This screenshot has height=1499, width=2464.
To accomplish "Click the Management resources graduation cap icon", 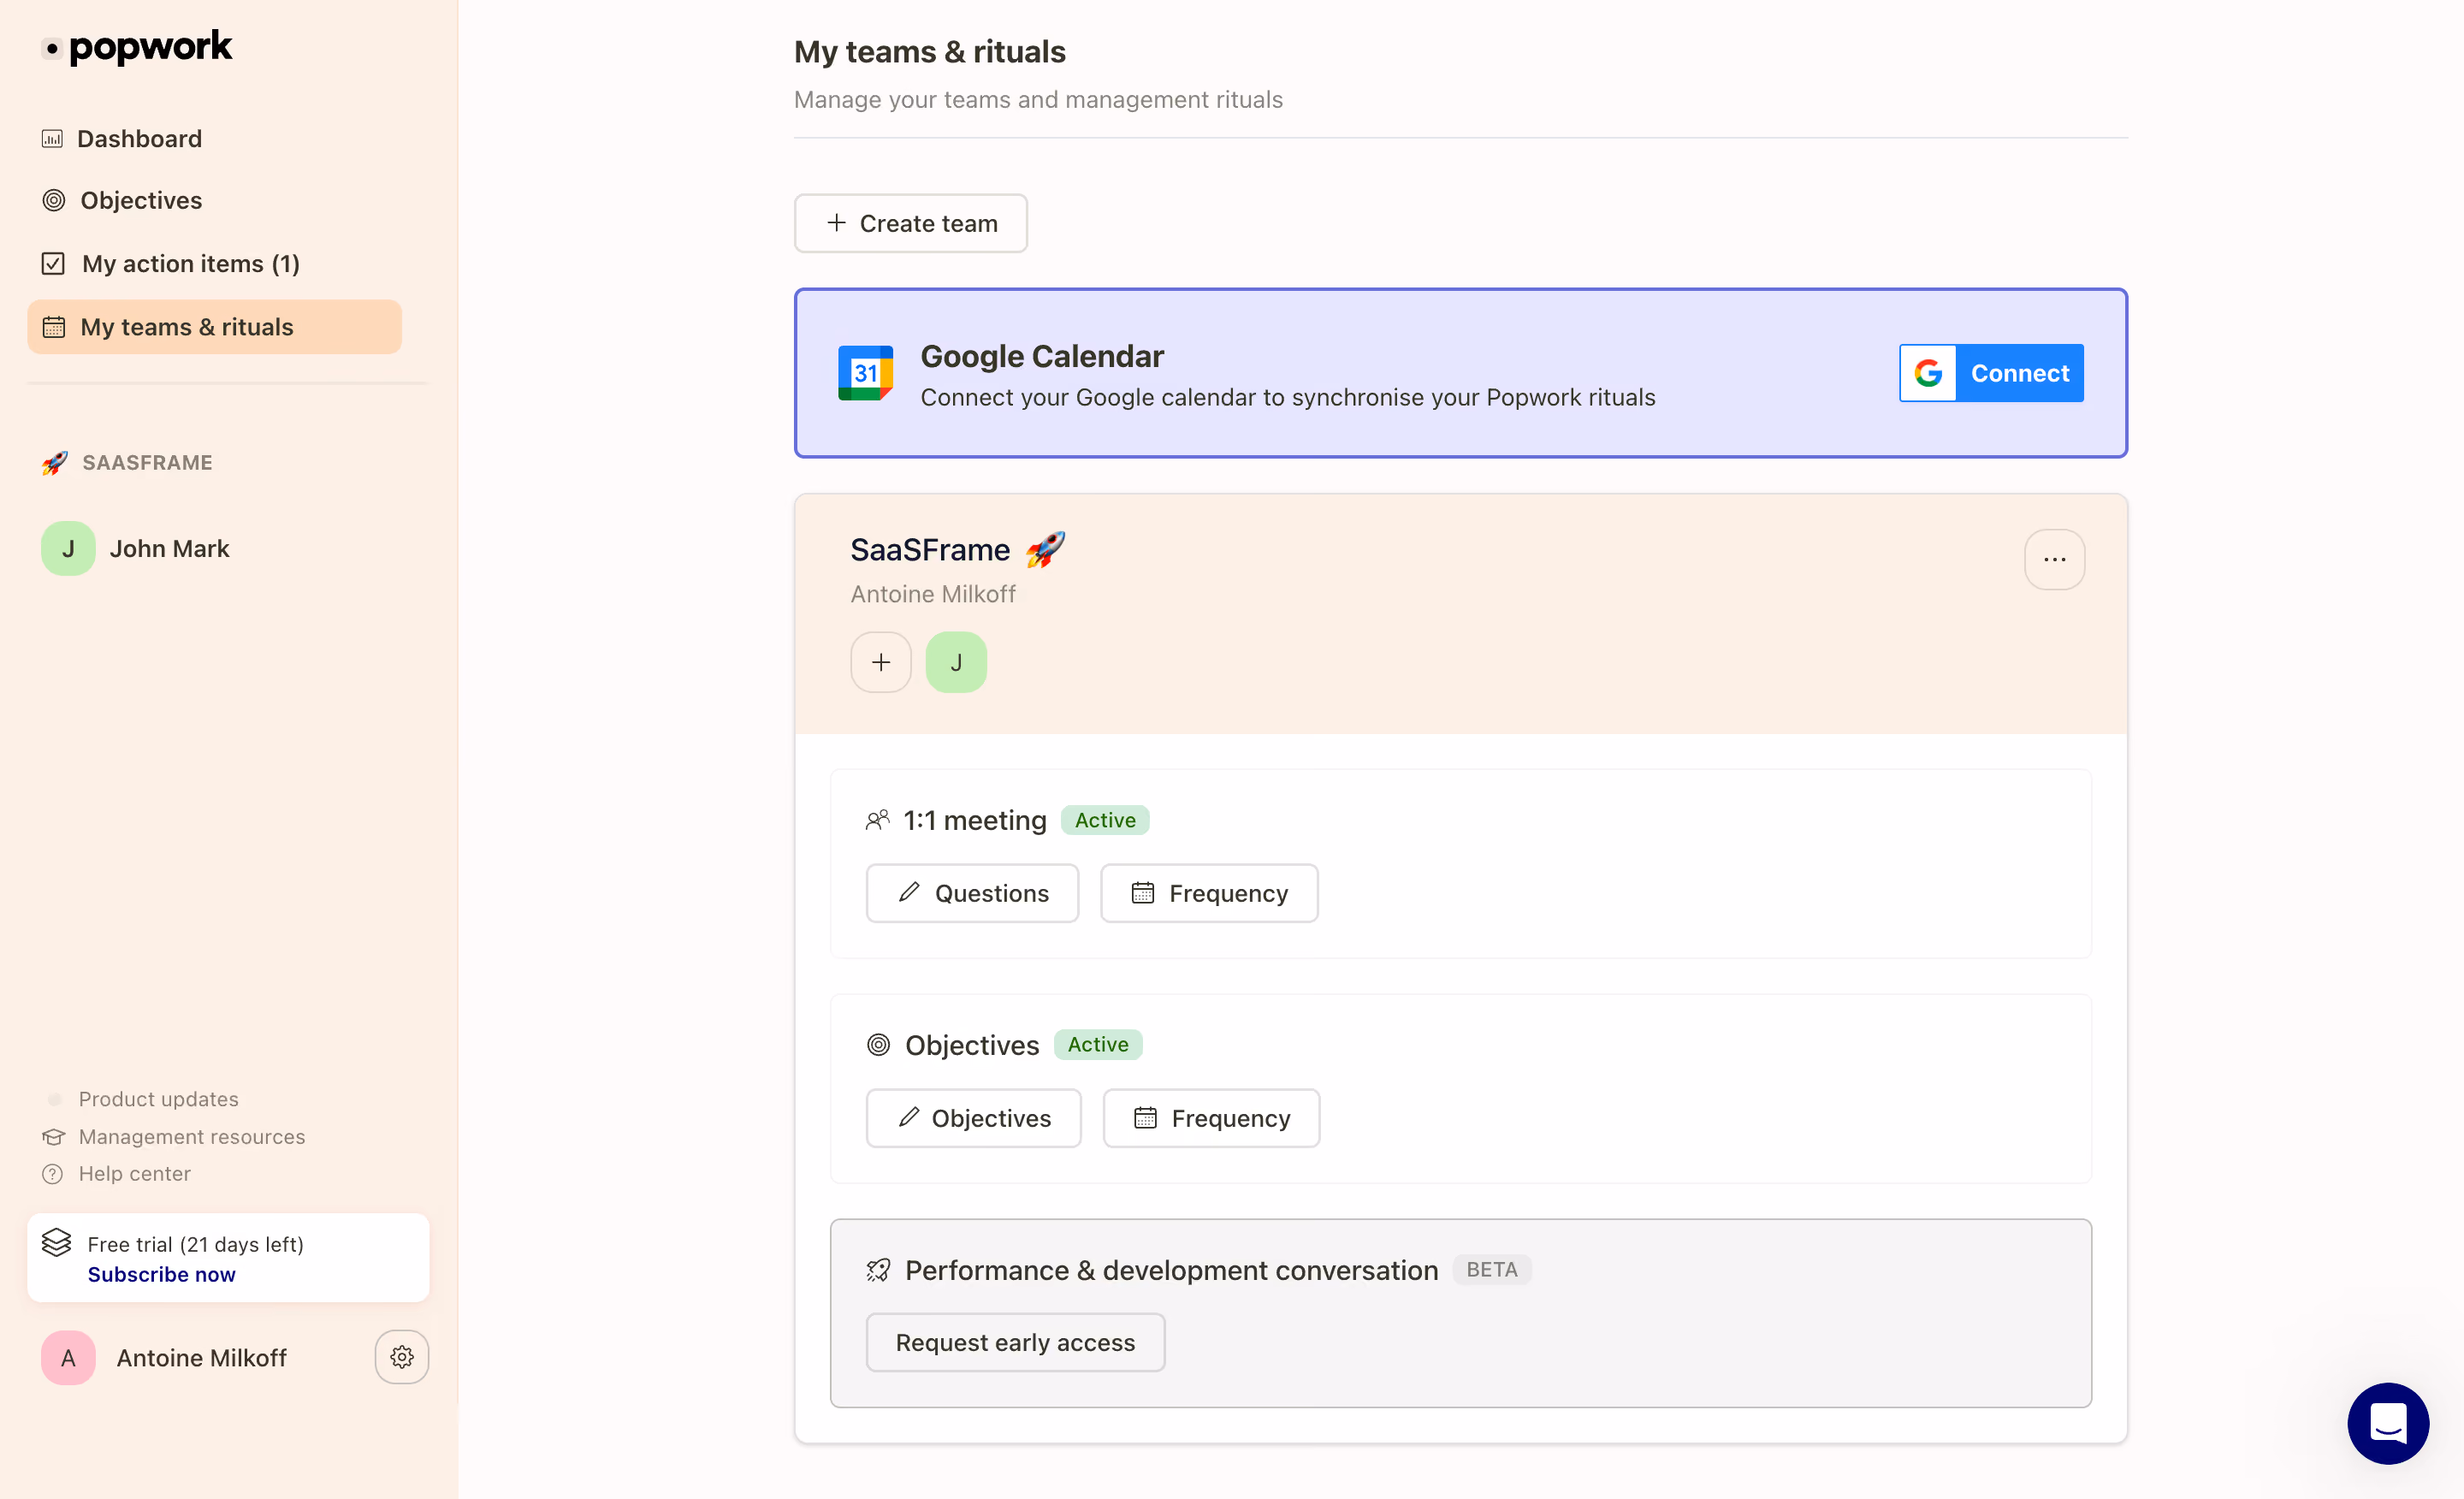I will pyautogui.click(x=54, y=1137).
